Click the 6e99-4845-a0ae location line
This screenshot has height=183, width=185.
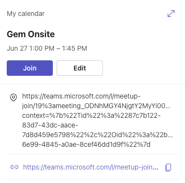pyautogui.click(x=86, y=144)
